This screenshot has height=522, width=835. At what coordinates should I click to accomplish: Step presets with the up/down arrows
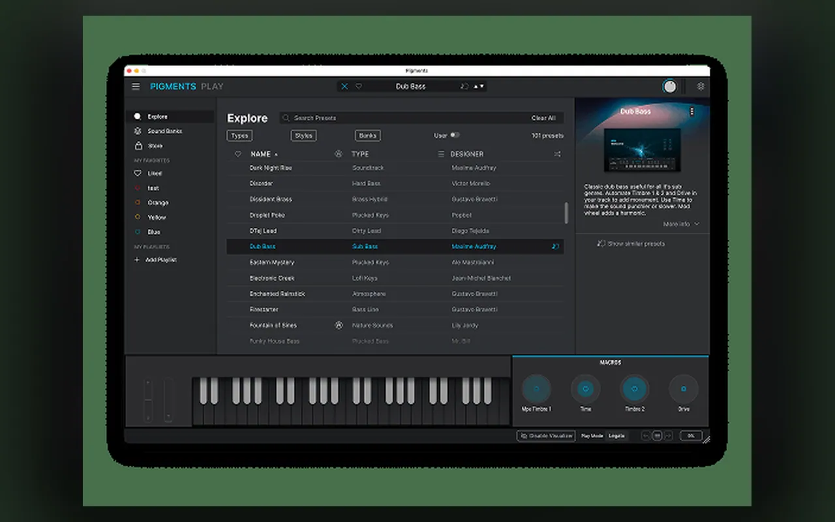(x=479, y=86)
